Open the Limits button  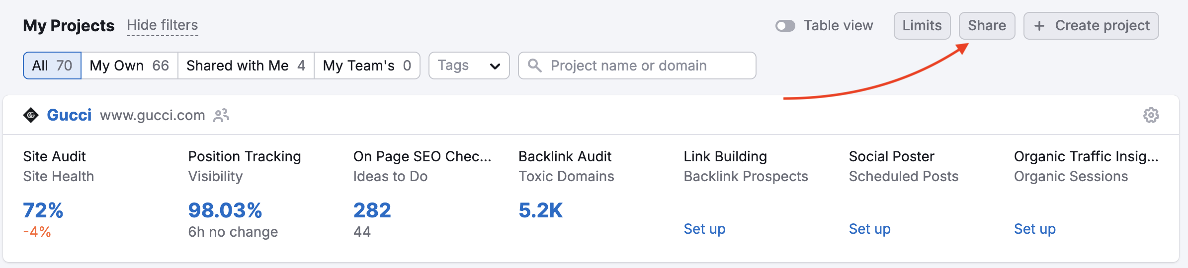(922, 26)
